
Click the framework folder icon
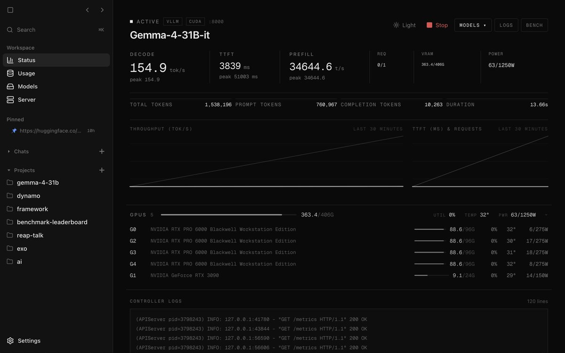(10, 209)
